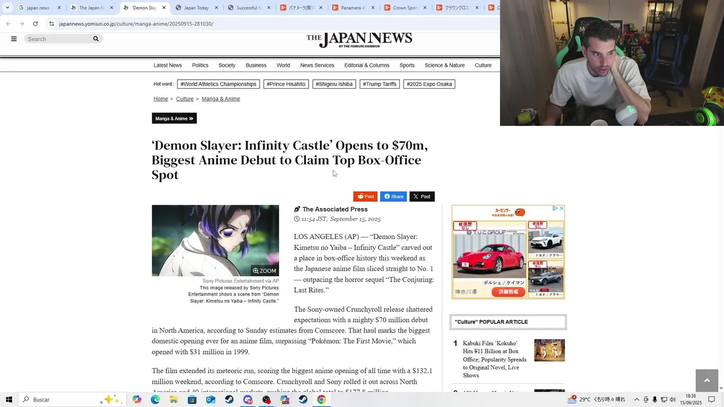Open the hamburger menu icon beside Search
Screen dimensions: 724x407
[x=14, y=39]
